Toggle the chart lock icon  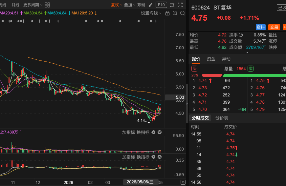coord(167,13)
